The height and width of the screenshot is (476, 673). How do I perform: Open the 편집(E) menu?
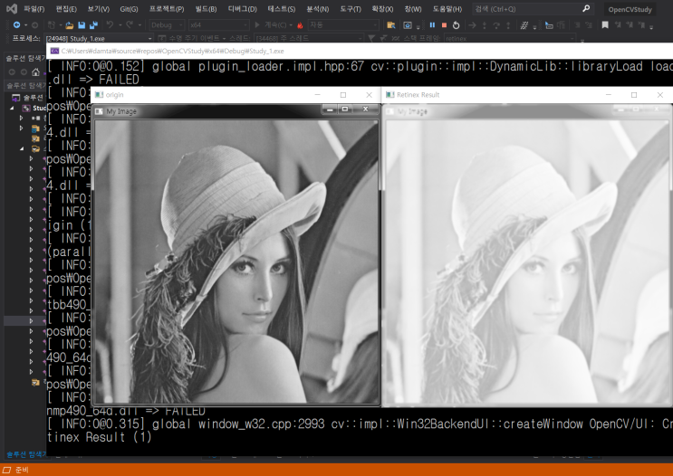[66, 9]
